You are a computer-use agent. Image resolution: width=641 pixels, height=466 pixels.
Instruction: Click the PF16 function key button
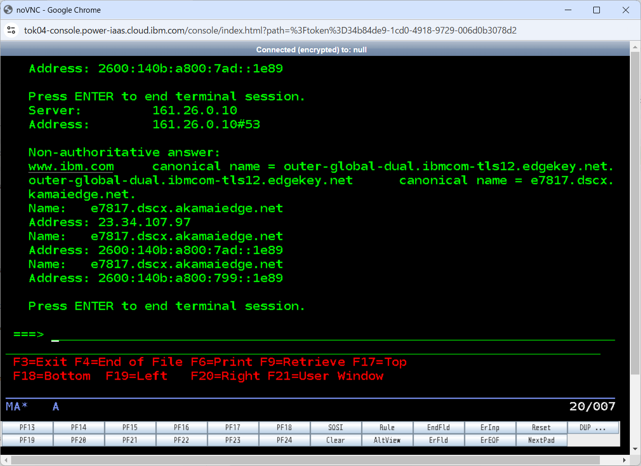181,427
